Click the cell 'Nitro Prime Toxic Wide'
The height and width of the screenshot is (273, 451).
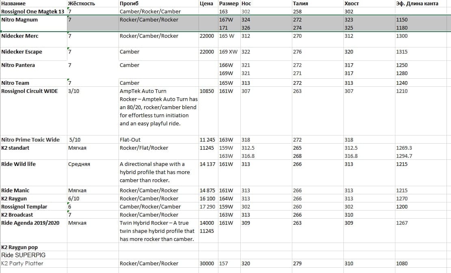click(34, 140)
